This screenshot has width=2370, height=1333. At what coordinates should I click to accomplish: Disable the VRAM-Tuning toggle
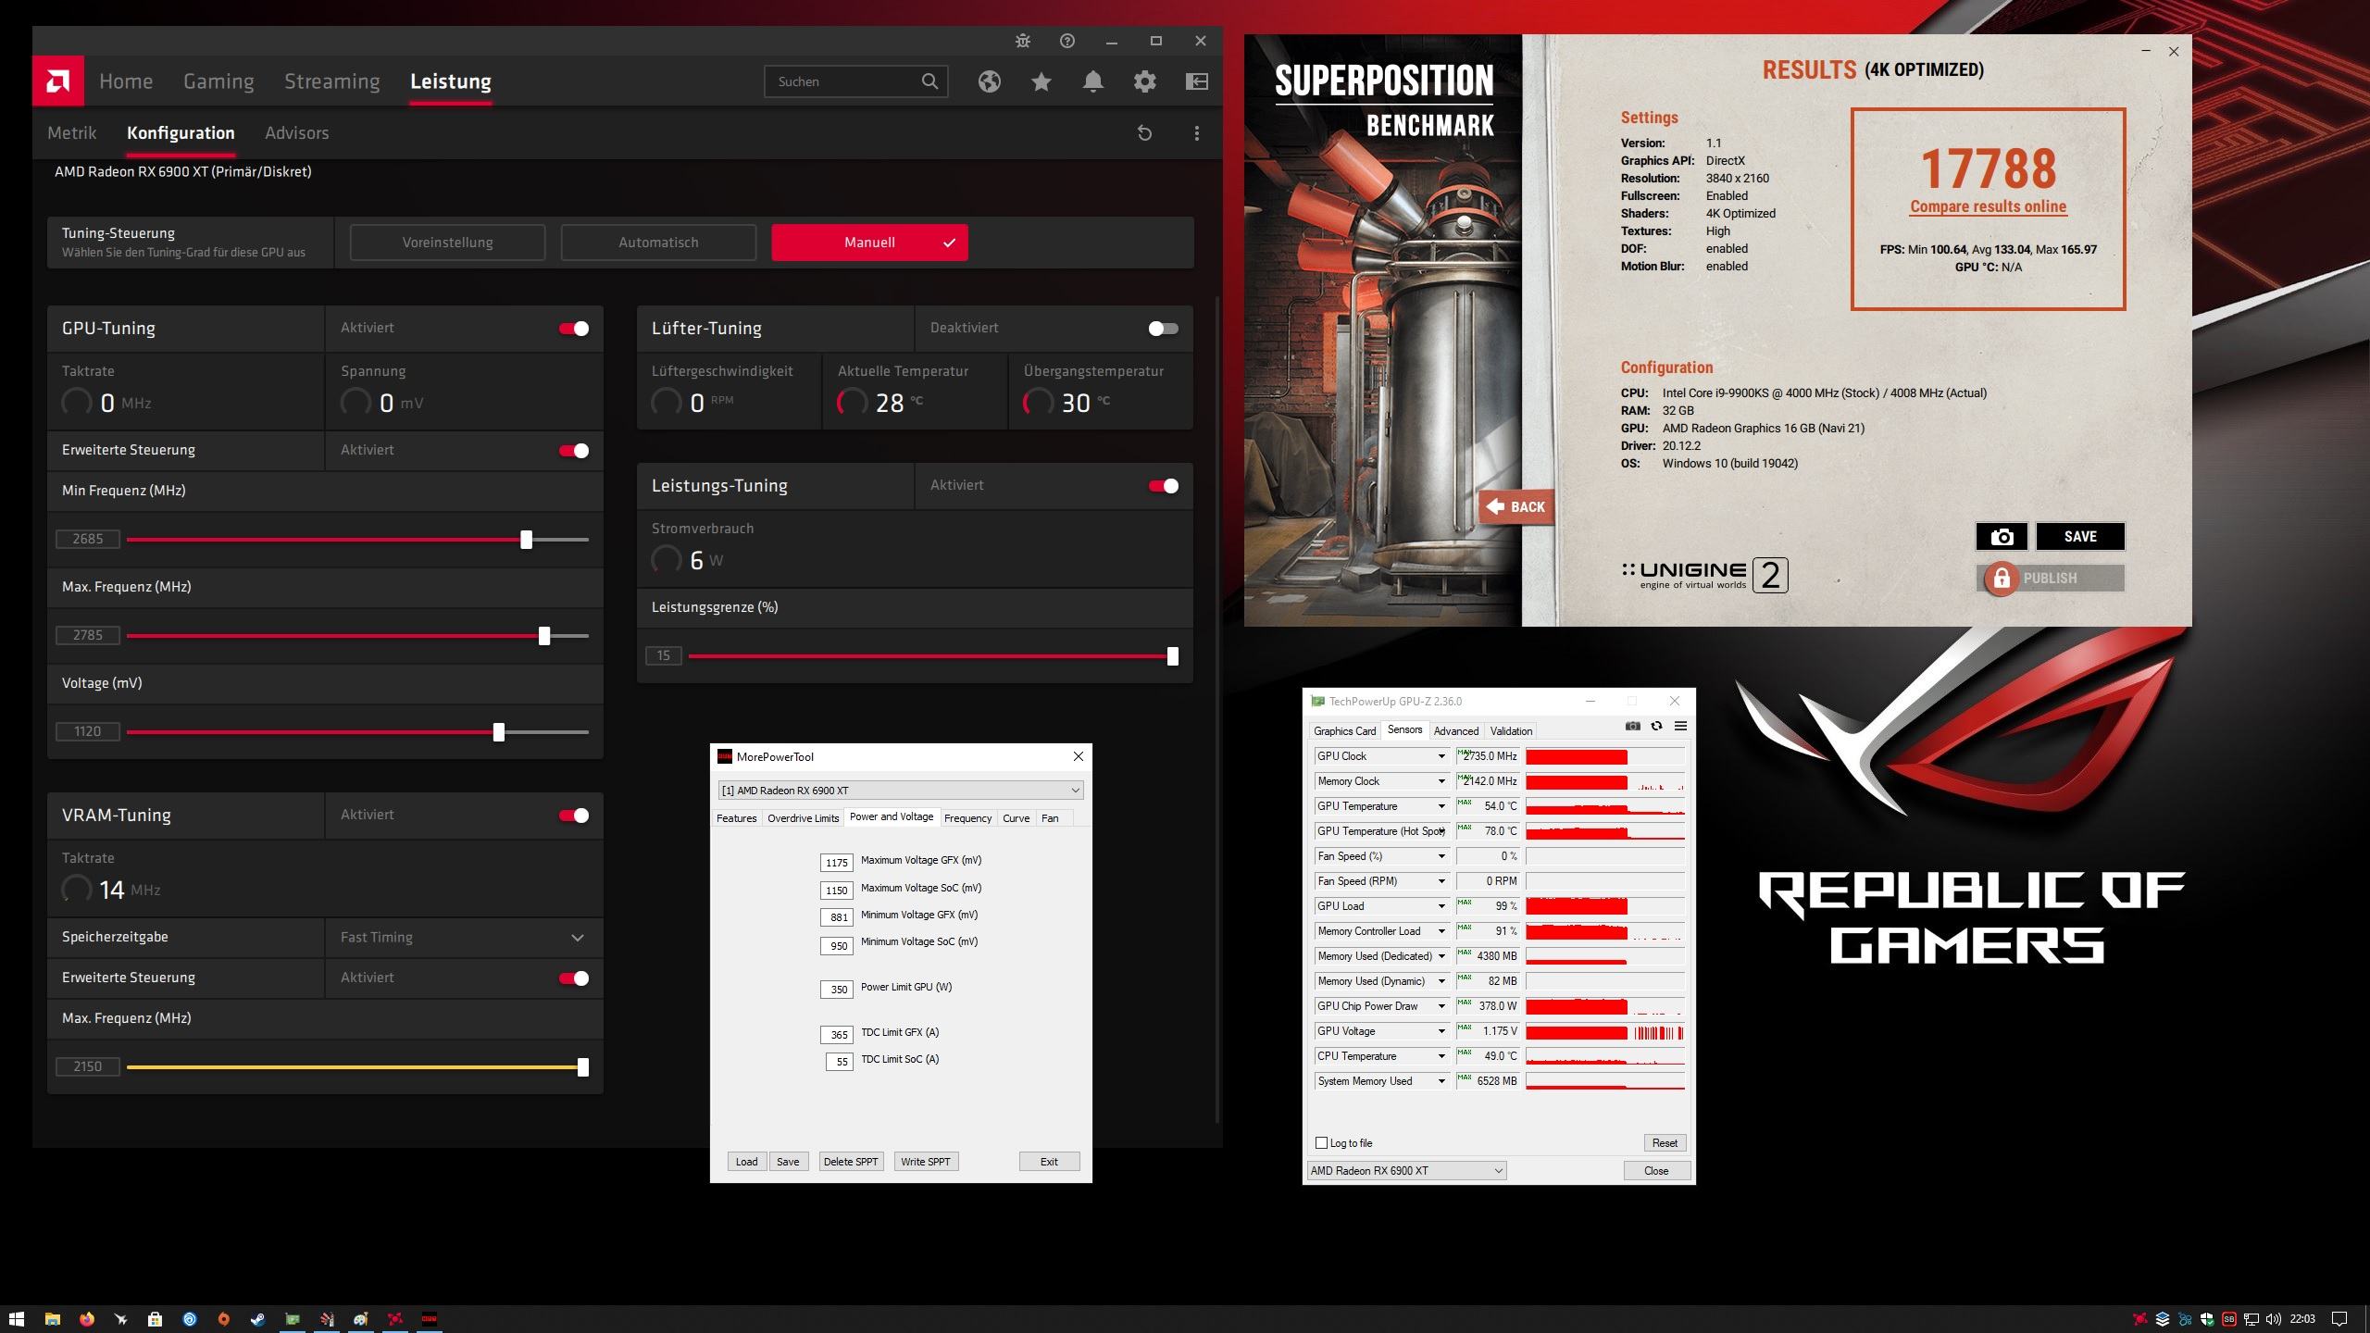[574, 816]
